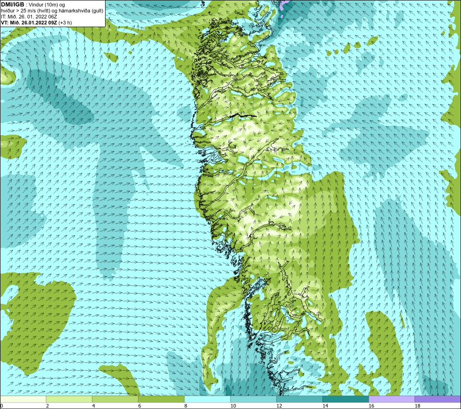This screenshot has width=461, height=409.
Task: Click the scale label '18'
Action: tap(418, 406)
